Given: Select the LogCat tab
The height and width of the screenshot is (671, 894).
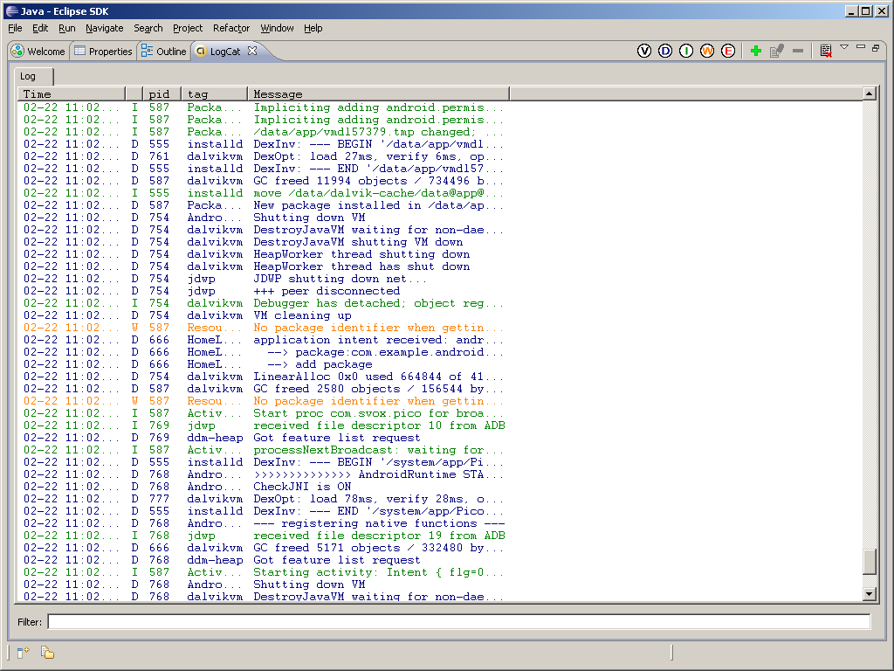Looking at the screenshot, I should pyautogui.click(x=225, y=52).
